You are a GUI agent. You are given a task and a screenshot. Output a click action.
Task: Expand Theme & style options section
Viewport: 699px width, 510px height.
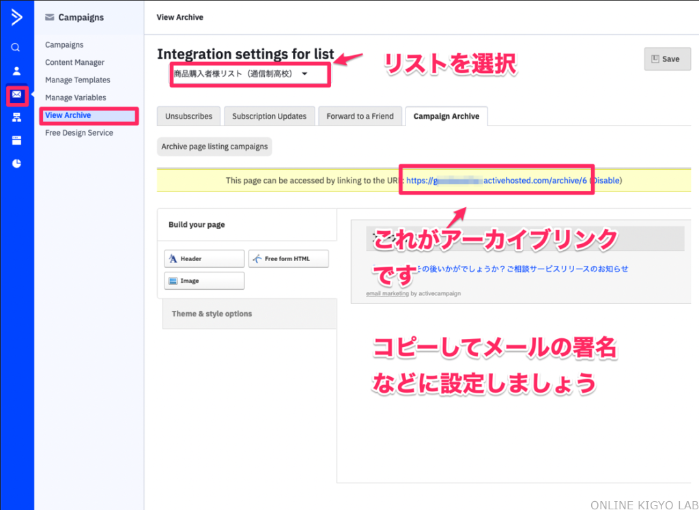point(212,314)
